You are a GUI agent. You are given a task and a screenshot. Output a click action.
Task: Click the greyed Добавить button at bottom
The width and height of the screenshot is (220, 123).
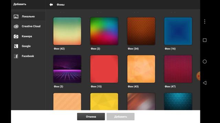121,117
